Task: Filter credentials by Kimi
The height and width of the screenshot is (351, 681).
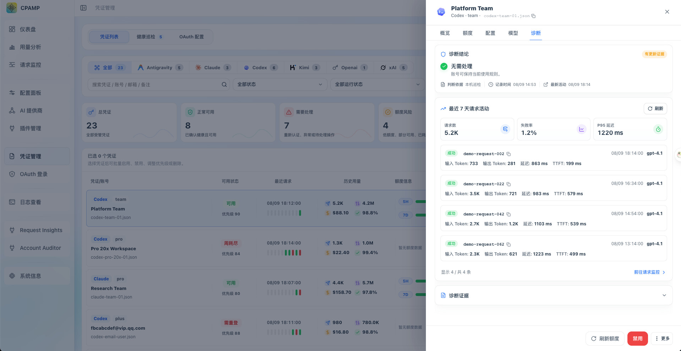Action: 305,67
